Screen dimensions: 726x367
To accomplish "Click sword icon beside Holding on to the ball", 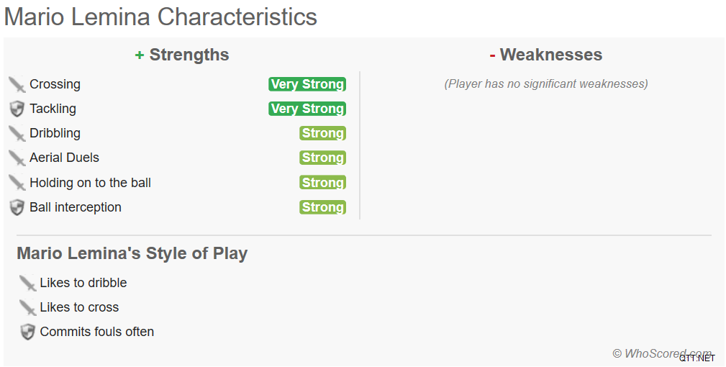I will pyautogui.click(x=17, y=183).
